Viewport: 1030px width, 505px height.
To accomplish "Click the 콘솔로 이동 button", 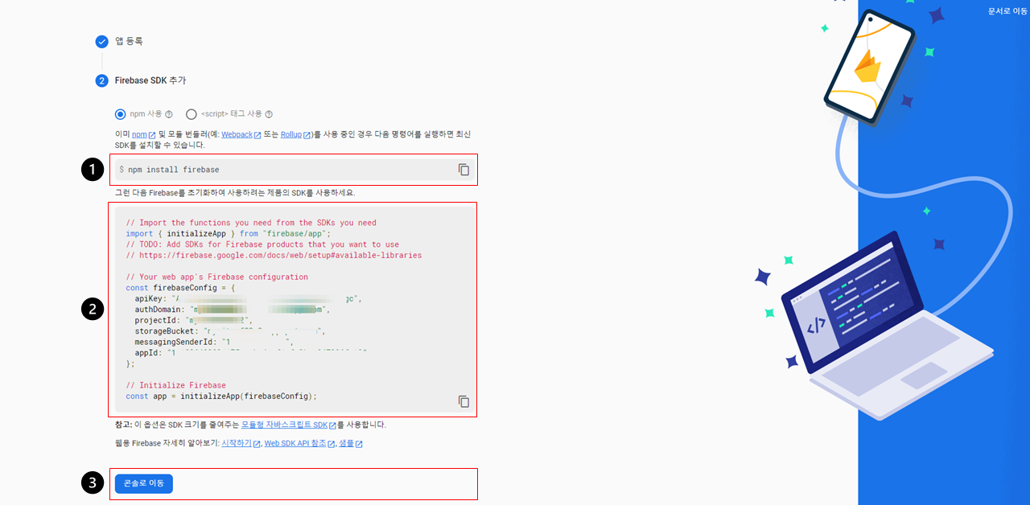I will point(144,483).
